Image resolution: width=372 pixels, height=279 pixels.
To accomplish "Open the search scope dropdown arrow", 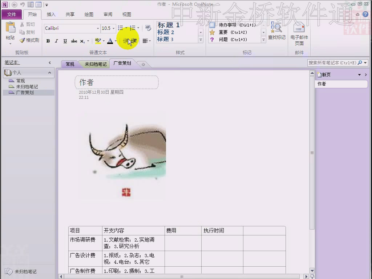I will point(365,62).
